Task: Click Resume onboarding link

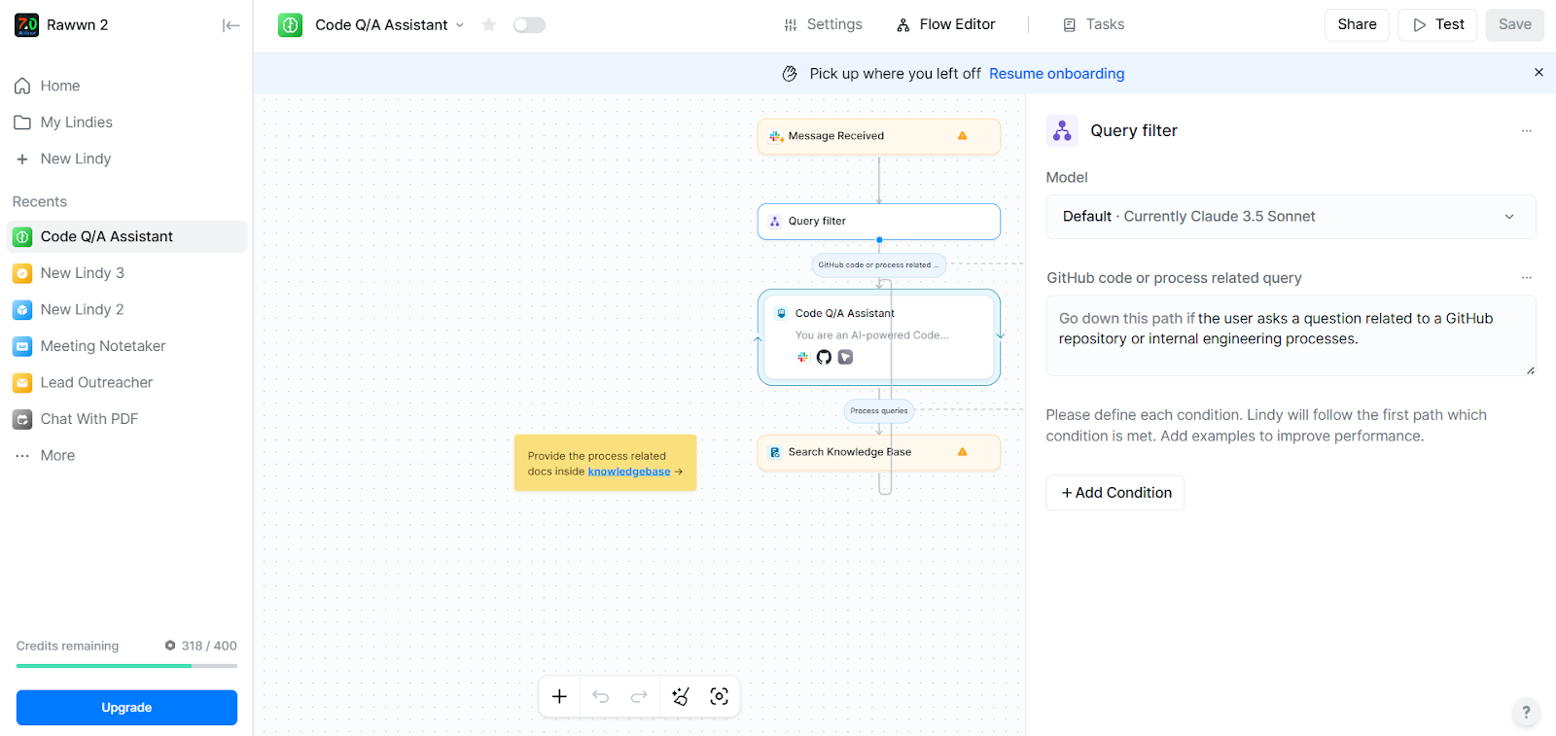Action: 1056,74
